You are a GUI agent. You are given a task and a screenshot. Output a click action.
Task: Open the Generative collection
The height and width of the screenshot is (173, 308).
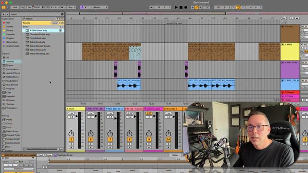(x=12, y=42)
